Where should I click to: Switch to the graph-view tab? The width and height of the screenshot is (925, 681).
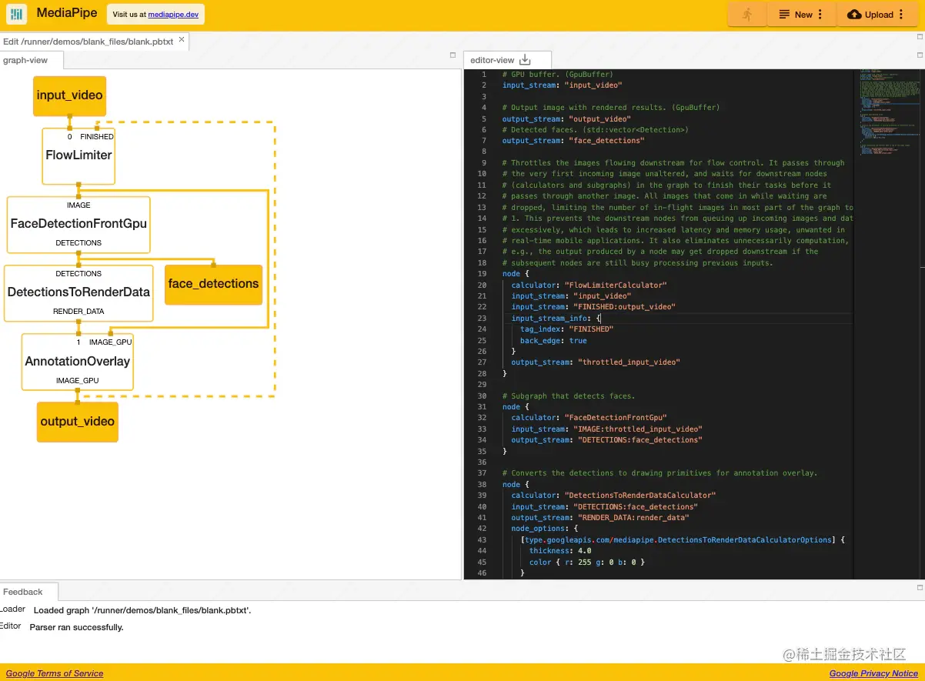point(25,60)
